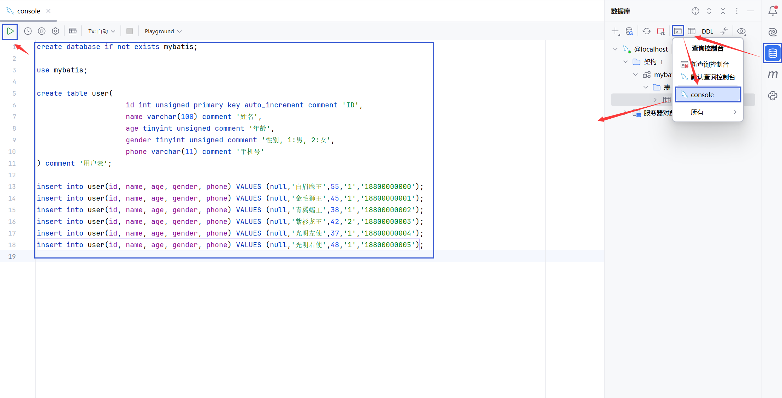Image resolution: width=782 pixels, height=398 pixels.
Task: Click the locate target crosshair icon in database panel
Action: [695, 11]
